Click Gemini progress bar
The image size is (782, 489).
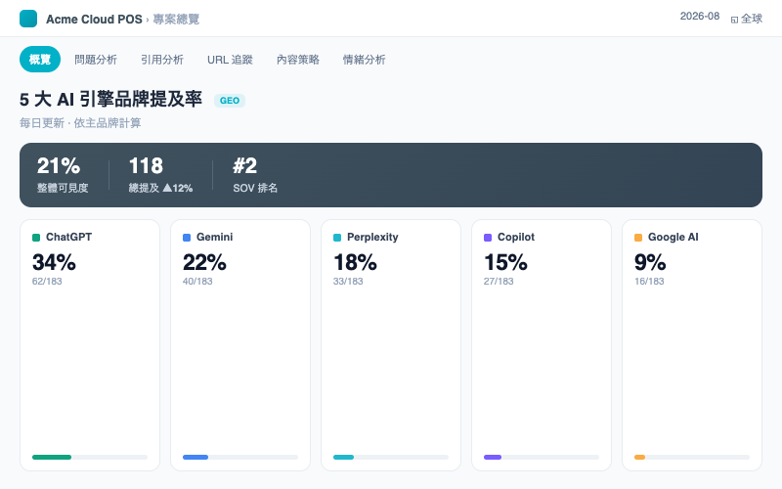[x=240, y=457]
